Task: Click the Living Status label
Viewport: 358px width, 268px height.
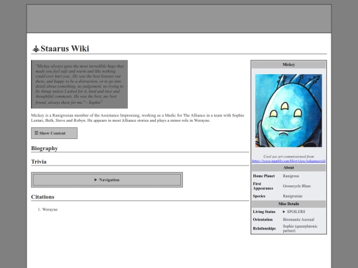Action: tap(264, 212)
